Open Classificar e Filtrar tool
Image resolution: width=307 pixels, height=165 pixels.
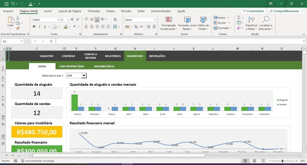coord(251,23)
